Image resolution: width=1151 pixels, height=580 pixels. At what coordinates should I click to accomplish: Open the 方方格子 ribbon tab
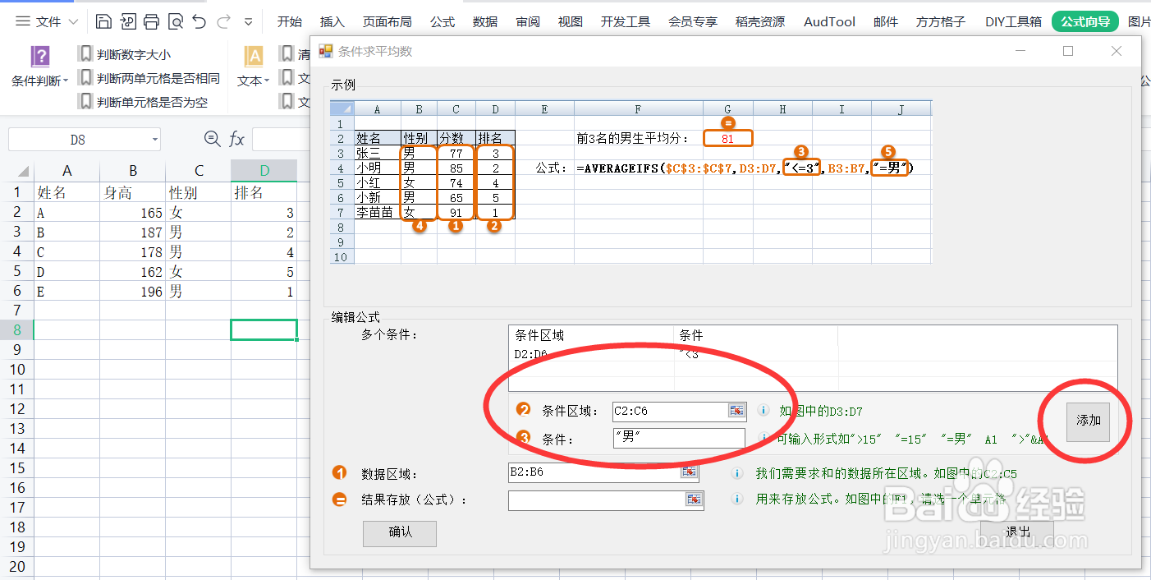(x=940, y=21)
